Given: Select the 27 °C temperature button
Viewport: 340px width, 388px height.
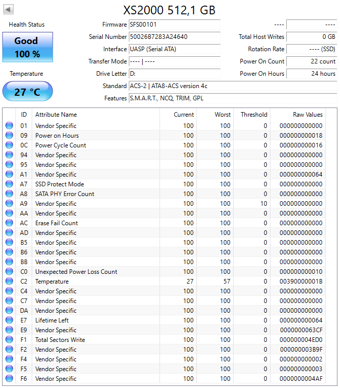Looking at the screenshot, I should click(28, 92).
